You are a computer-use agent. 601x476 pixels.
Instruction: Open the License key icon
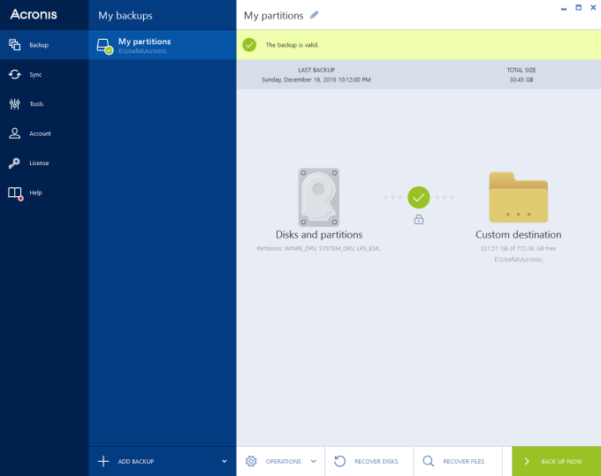click(x=14, y=163)
